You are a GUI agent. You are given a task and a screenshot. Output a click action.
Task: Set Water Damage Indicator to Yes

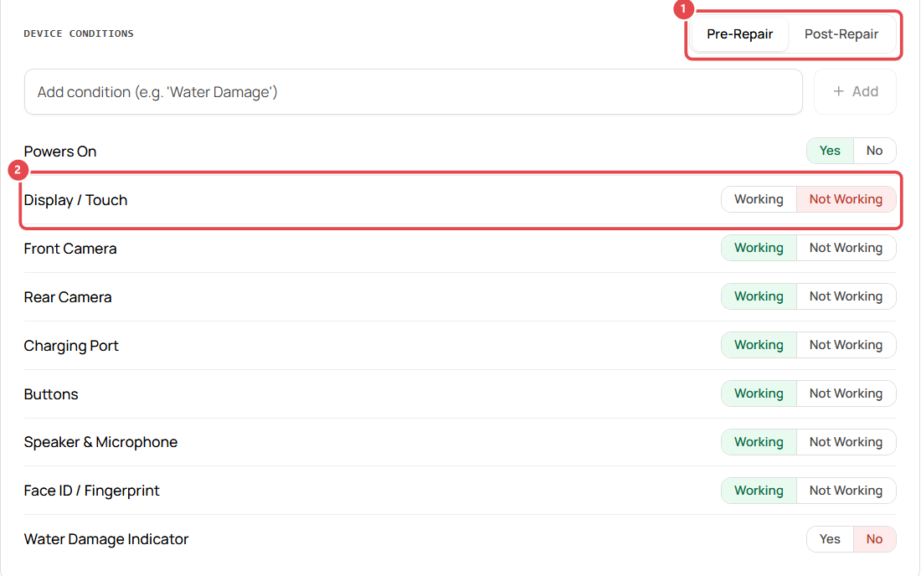(x=830, y=539)
